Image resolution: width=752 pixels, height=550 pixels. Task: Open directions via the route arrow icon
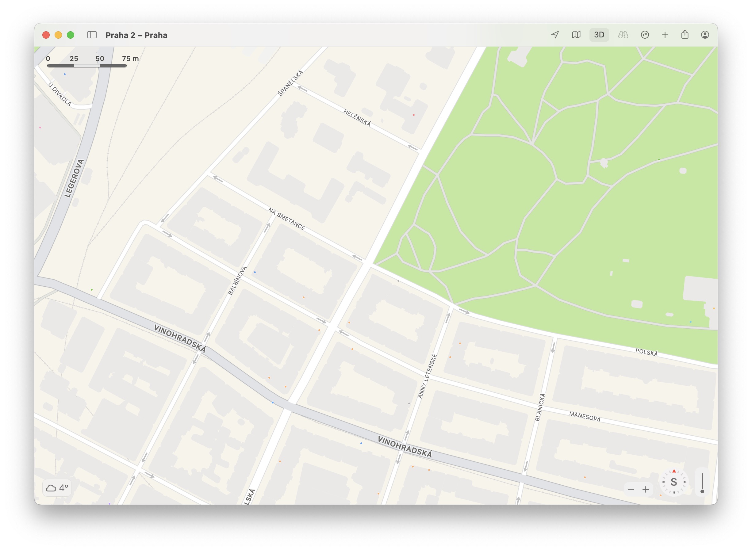pyautogui.click(x=645, y=35)
